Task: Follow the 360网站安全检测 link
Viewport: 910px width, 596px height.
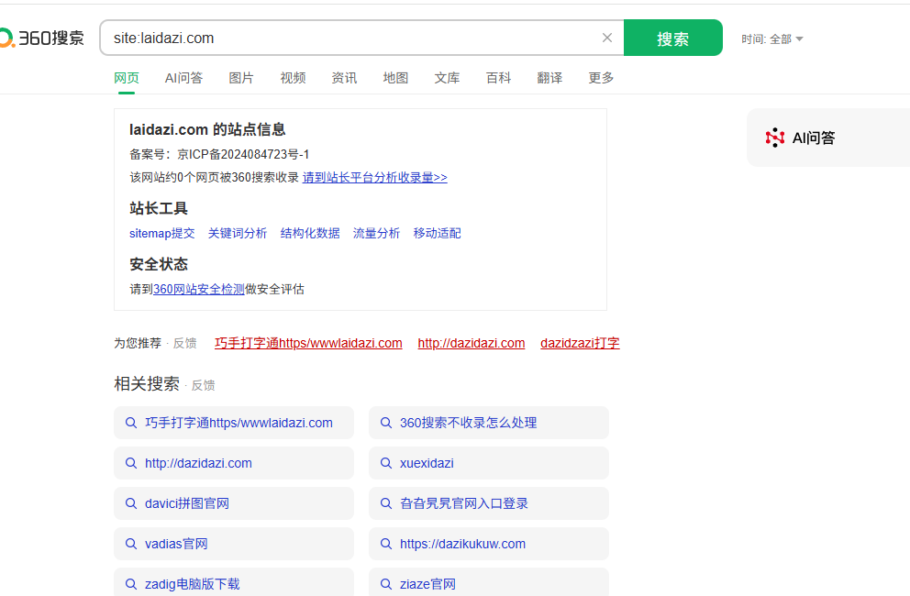Action: (199, 289)
